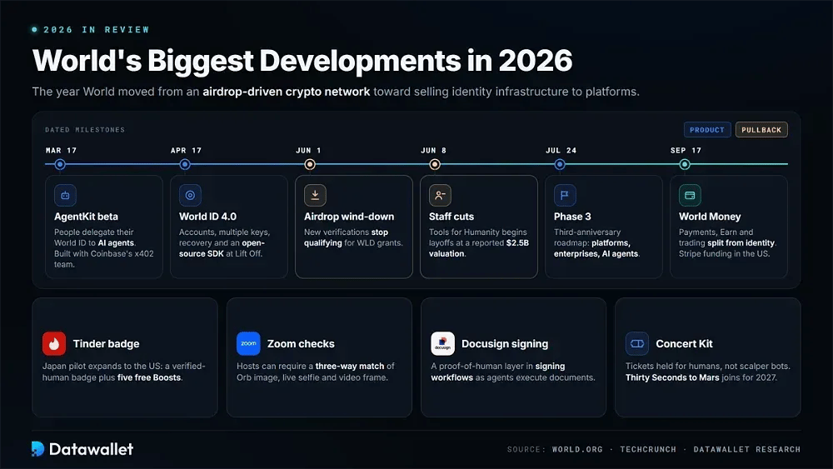
Task: Click the 'DATED MILESTONES' label
Action: point(85,130)
